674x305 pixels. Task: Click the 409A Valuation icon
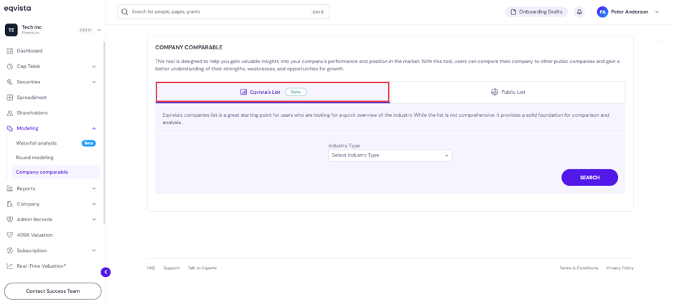10,235
